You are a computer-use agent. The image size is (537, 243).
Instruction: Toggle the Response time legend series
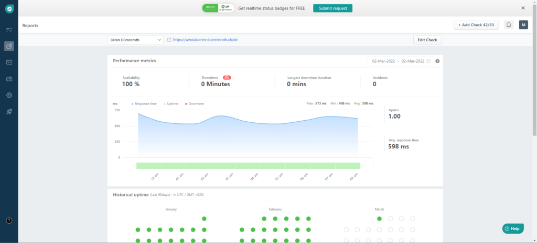point(145,103)
